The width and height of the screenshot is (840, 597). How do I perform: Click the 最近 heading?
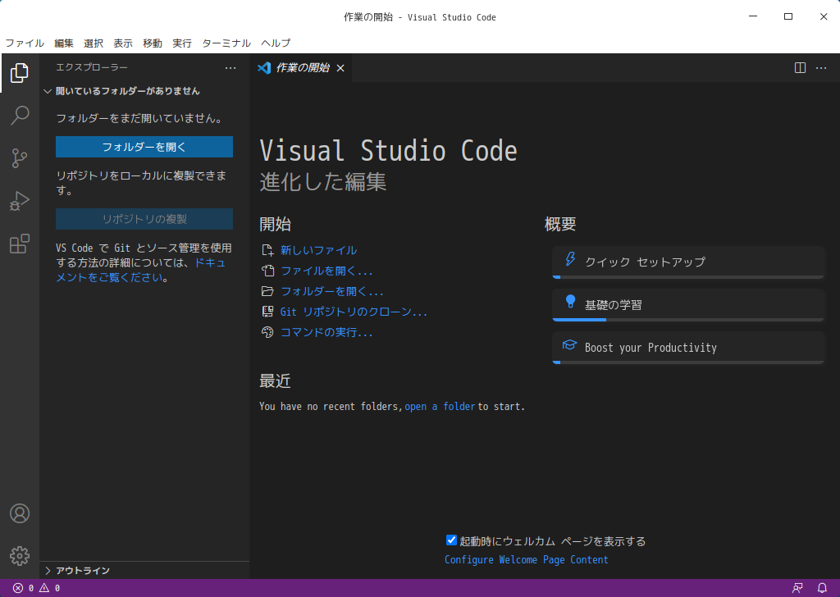point(275,381)
